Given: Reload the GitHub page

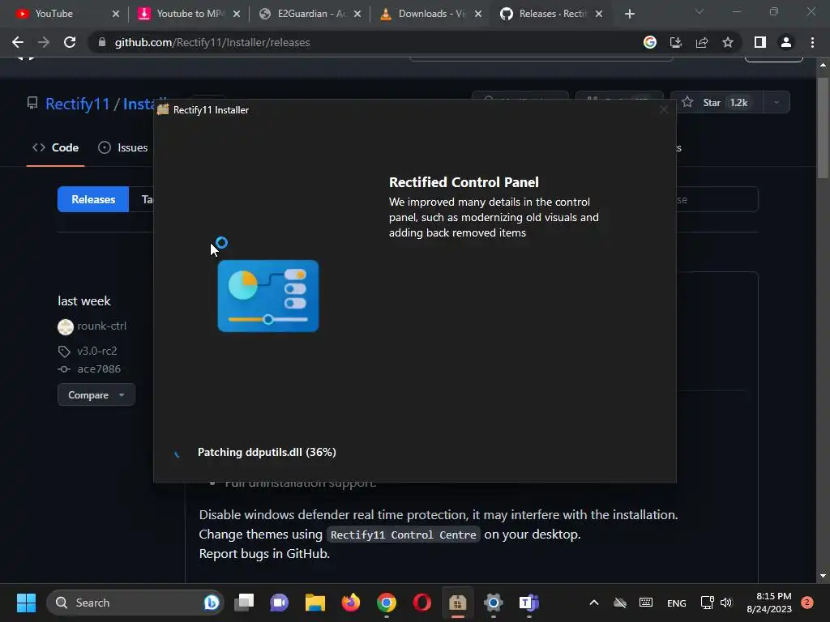Looking at the screenshot, I should coord(70,42).
